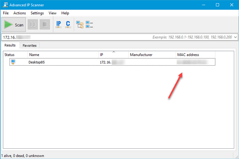
Task: Stop the scan using the stop icon
Action: pos(45,24)
